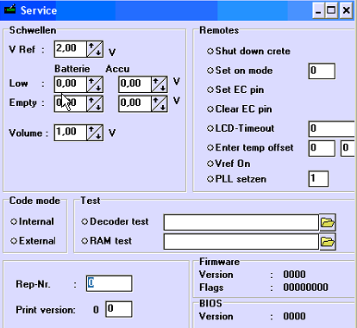Adjust Accu Low value spinner

[160, 84]
